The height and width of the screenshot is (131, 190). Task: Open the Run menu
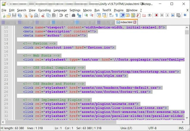tap(97, 10)
